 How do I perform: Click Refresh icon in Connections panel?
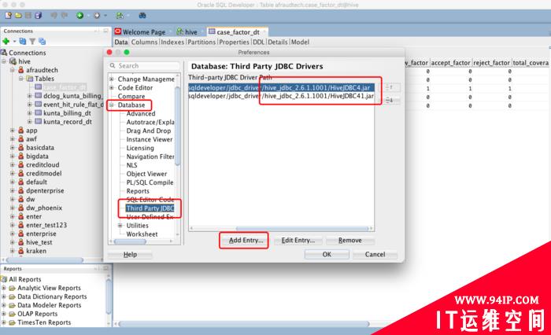coord(23,42)
